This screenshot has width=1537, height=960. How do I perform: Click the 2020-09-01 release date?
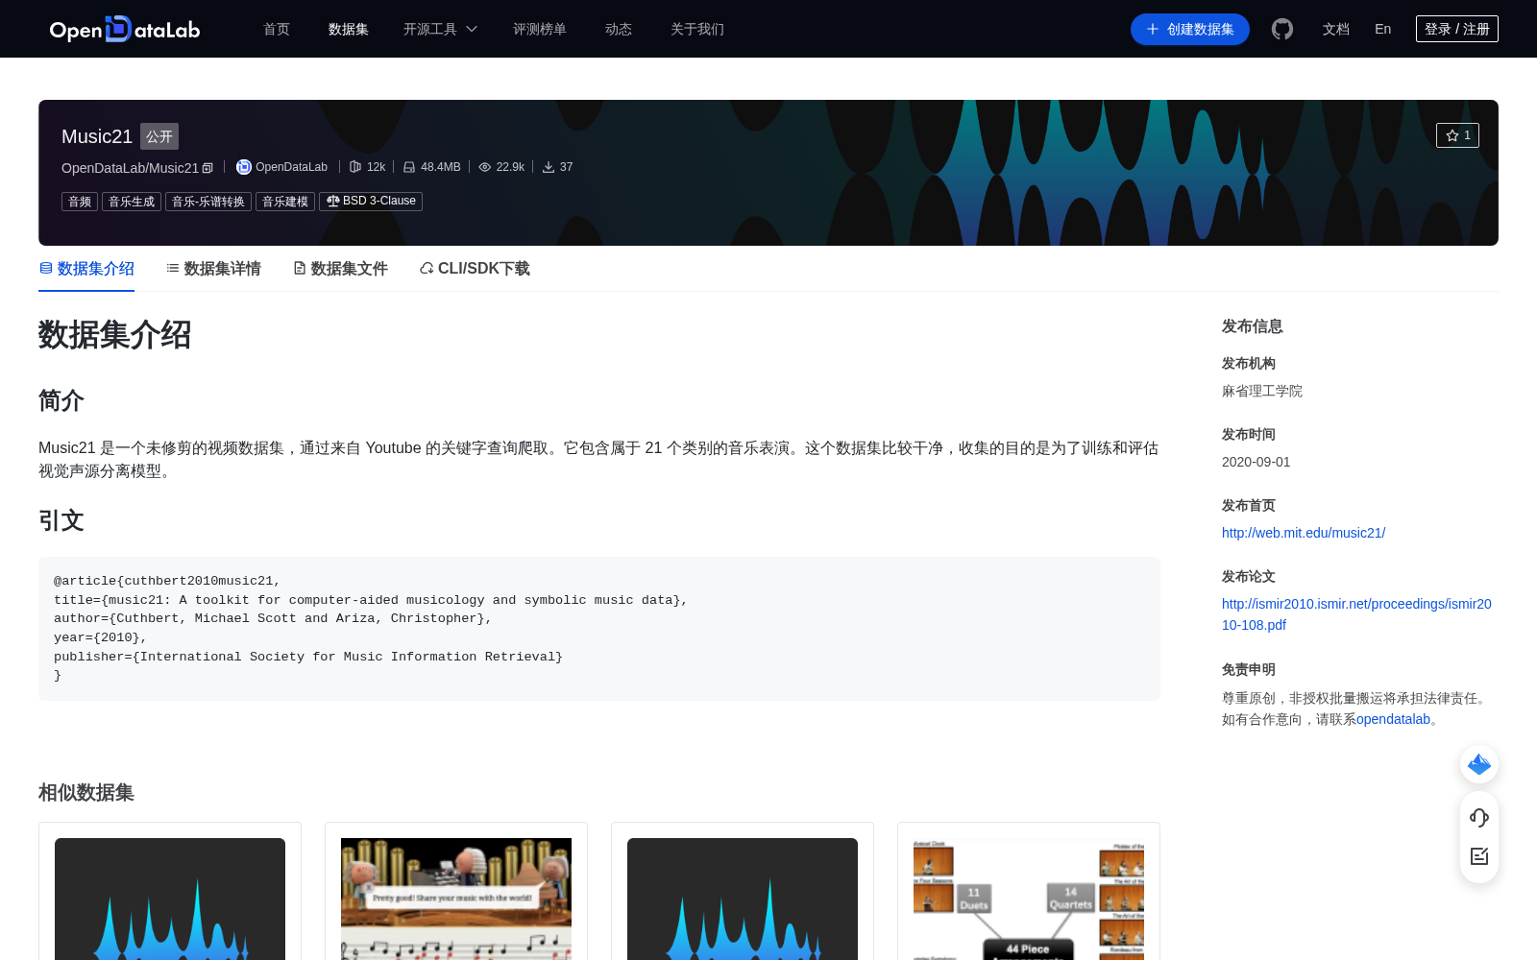click(x=1256, y=462)
